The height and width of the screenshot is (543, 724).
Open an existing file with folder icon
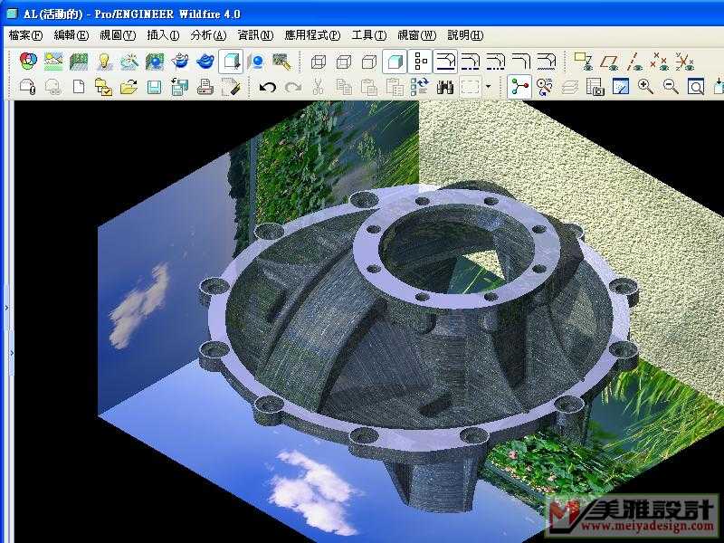point(129,87)
